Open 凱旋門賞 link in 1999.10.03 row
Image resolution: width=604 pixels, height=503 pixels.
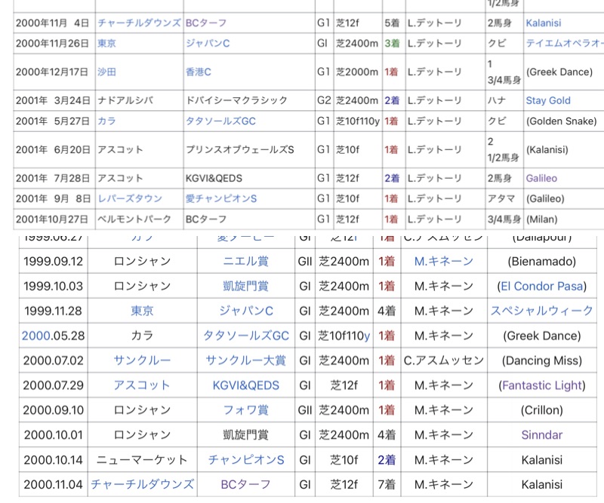(246, 287)
